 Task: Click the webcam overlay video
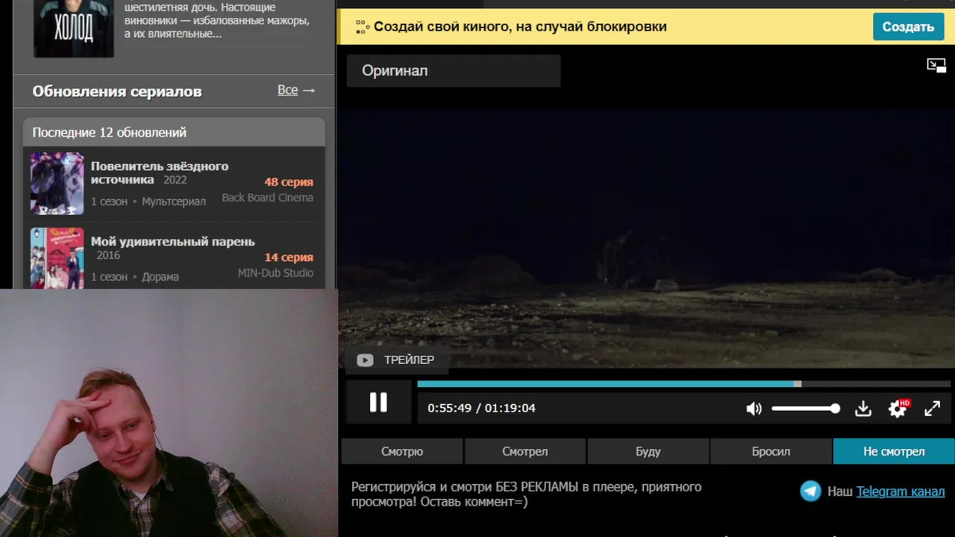click(169, 413)
